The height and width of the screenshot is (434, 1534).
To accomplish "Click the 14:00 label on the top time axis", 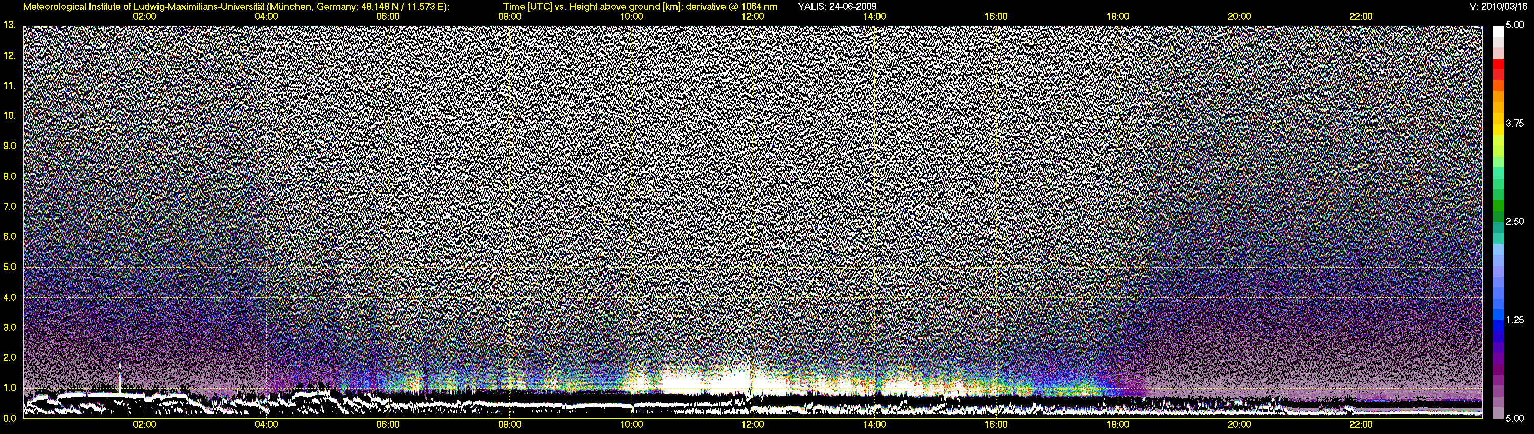I will click(x=874, y=17).
